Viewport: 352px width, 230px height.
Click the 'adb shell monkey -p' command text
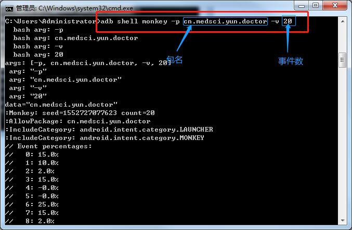coord(140,21)
